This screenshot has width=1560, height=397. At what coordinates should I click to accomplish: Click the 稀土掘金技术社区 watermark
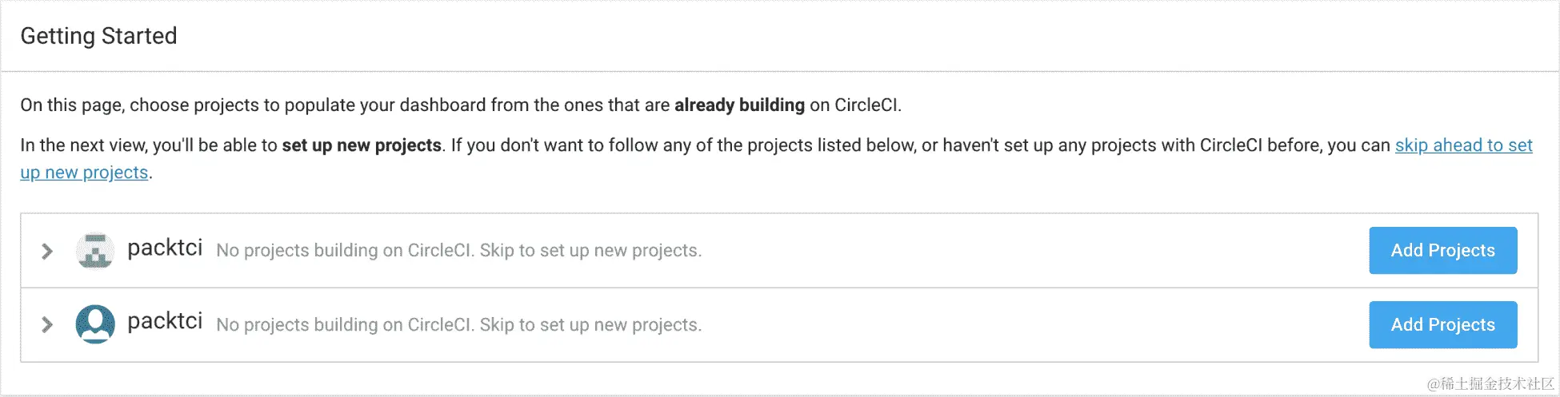pyautogui.click(x=1490, y=383)
